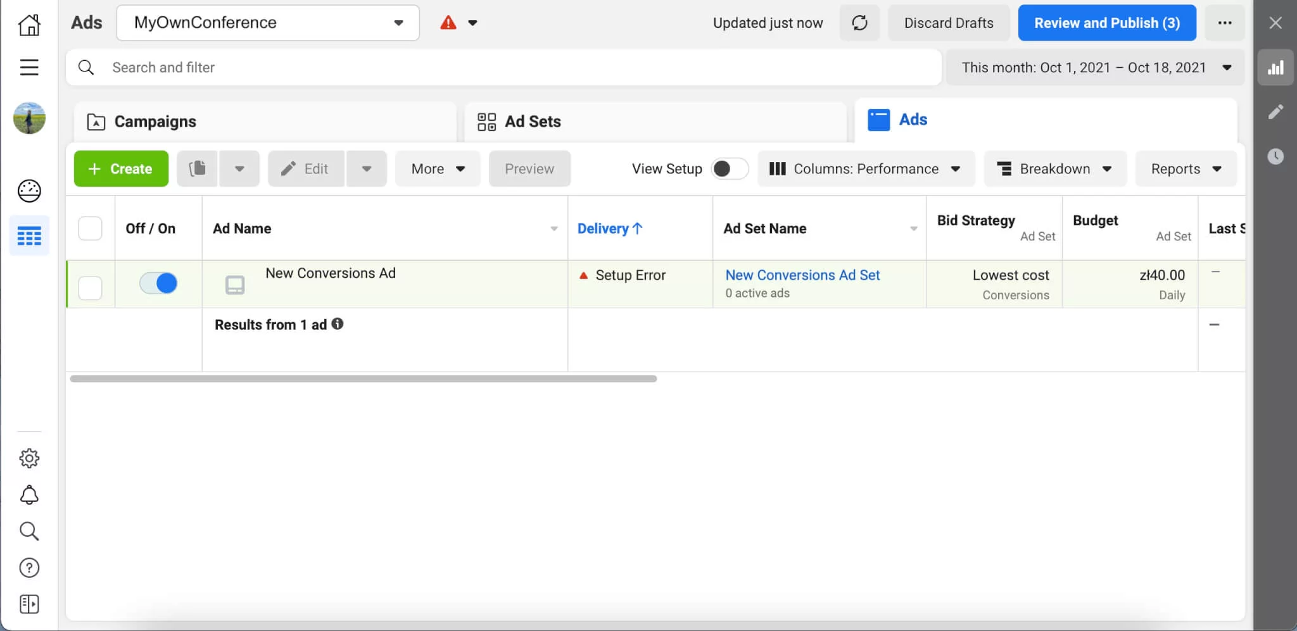This screenshot has width=1297, height=631.
Task: Select the Home icon in sidebar
Action: pyautogui.click(x=29, y=25)
